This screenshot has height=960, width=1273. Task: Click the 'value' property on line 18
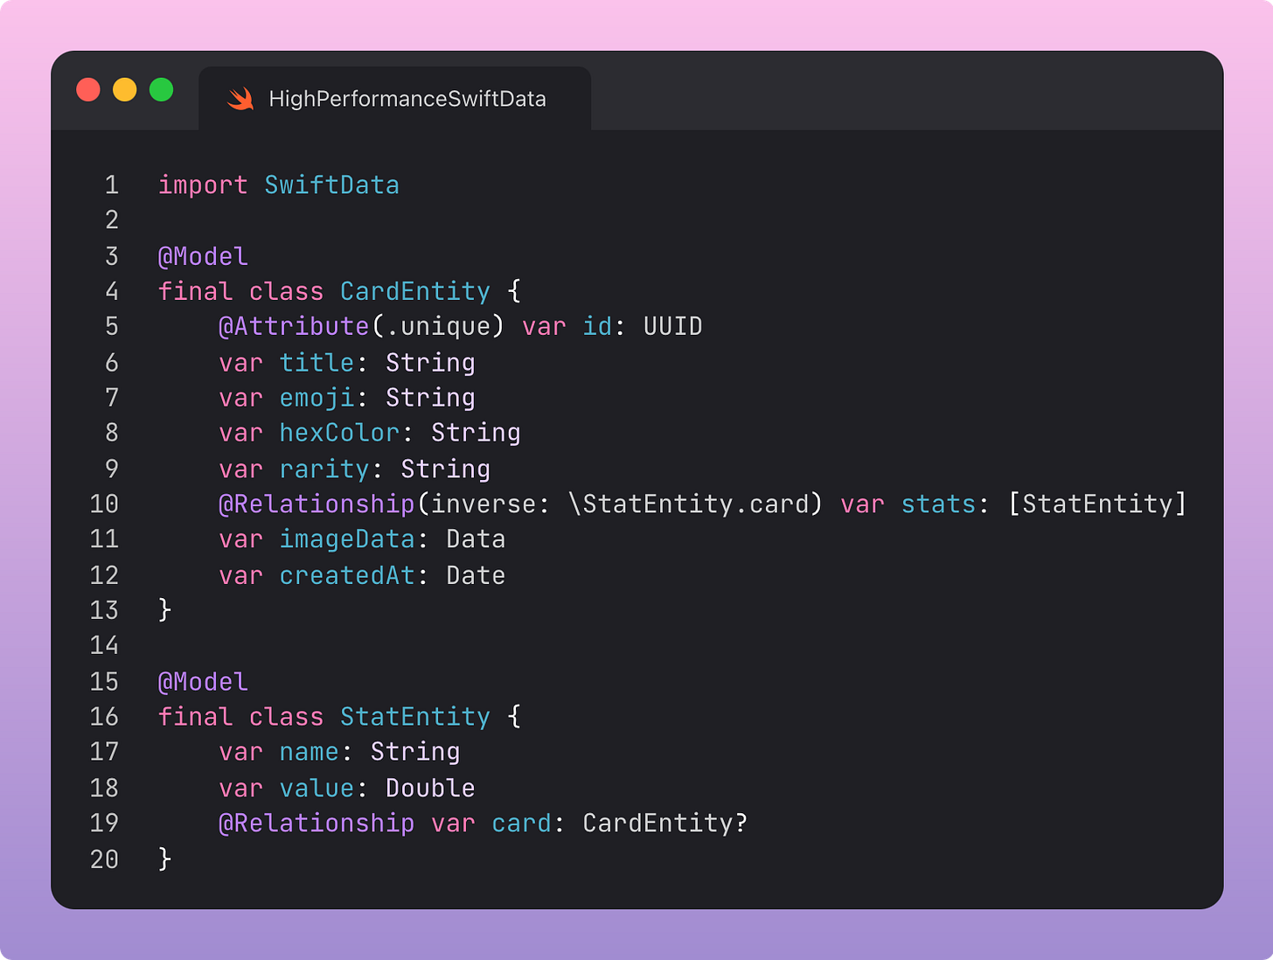pyautogui.click(x=317, y=788)
